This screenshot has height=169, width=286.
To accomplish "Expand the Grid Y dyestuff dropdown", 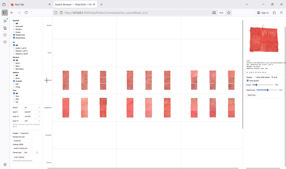I will pyautogui.click(x=32, y=112).
